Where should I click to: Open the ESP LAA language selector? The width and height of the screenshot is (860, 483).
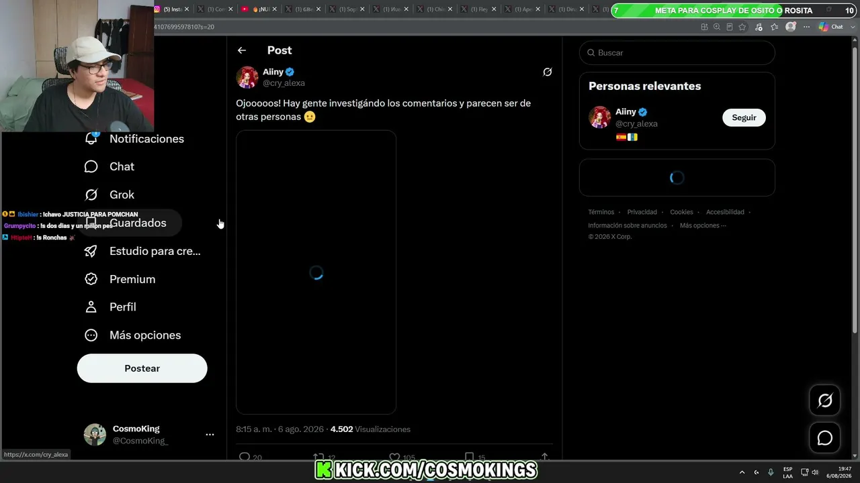tap(787, 472)
